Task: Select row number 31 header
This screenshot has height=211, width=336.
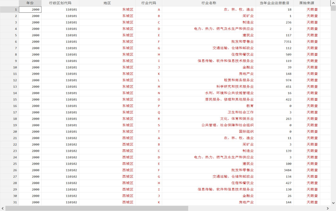Action: click(x=9, y=202)
